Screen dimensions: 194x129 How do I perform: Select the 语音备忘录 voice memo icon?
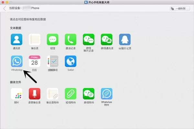(x=35, y=94)
